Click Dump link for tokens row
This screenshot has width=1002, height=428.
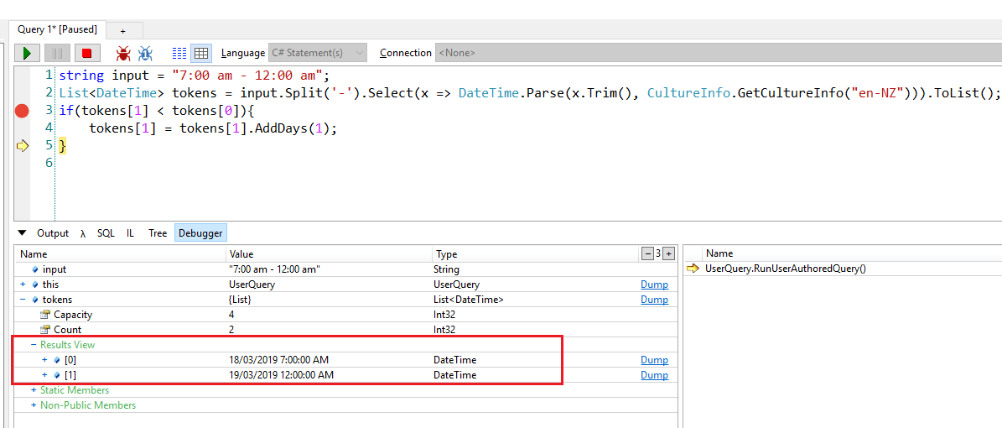[654, 300]
